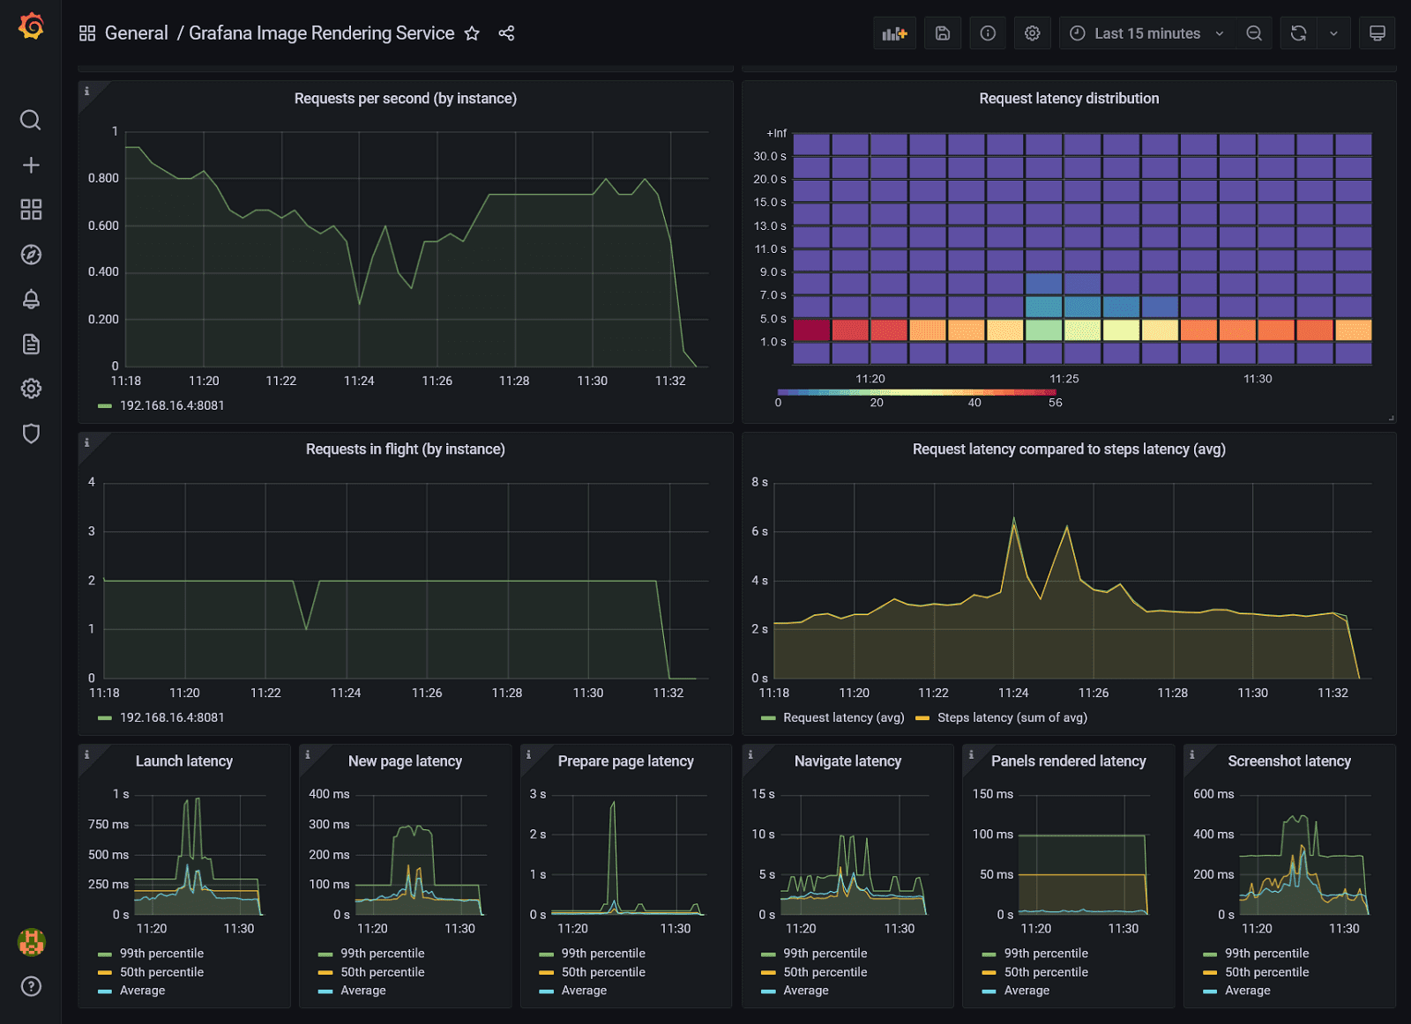
Task: Open the Server Admin shield menu
Action: click(x=31, y=434)
